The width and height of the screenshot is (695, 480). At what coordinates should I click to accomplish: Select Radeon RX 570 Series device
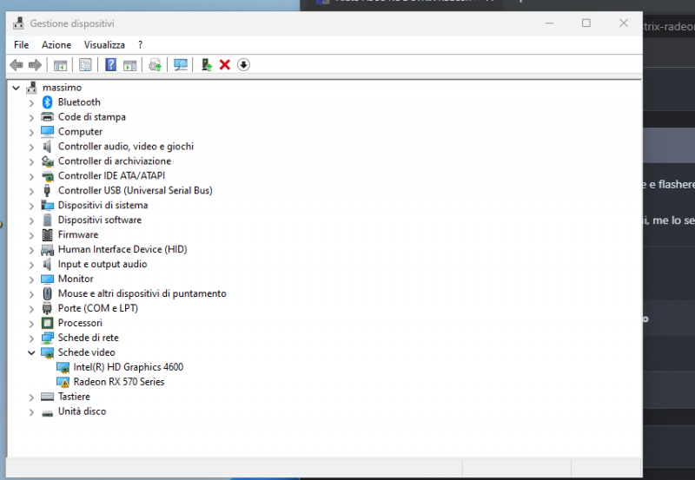pyautogui.click(x=119, y=382)
